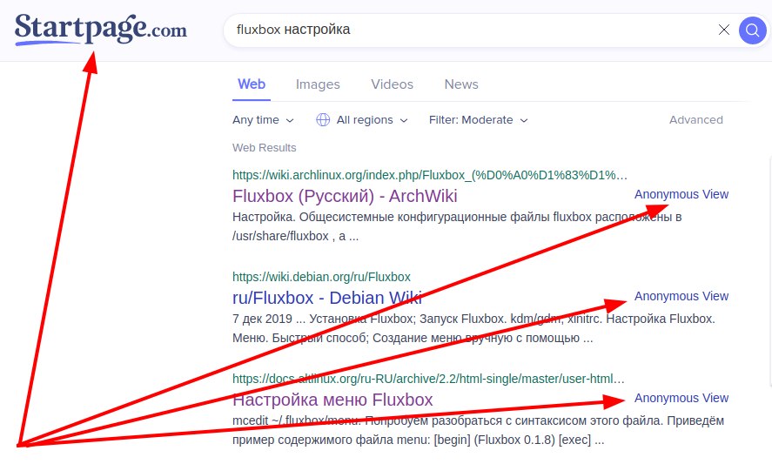The height and width of the screenshot is (464, 772).
Task: Open the ru/Fluxbox - Debian Wiki result
Action: tap(327, 298)
